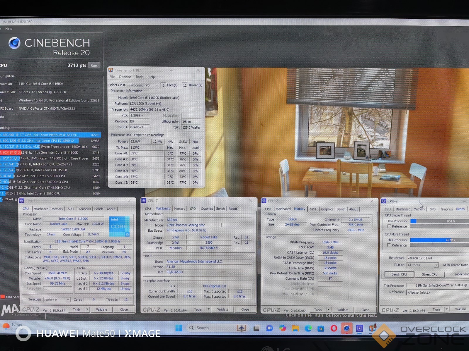The image size is (469, 351).
Task: Launch Microsoft Edge from the taskbar
Action: point(308,328)
